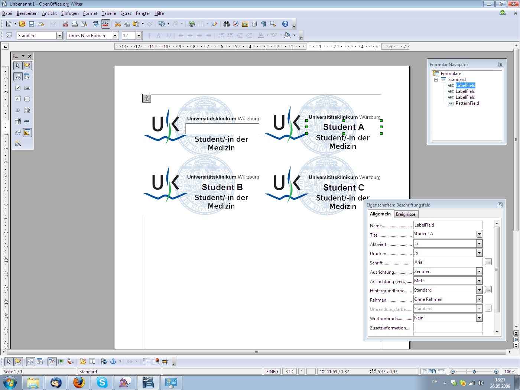Select the Option Button radio control
The height and width of the screenshot is (390, 520).
pos(18,110)
